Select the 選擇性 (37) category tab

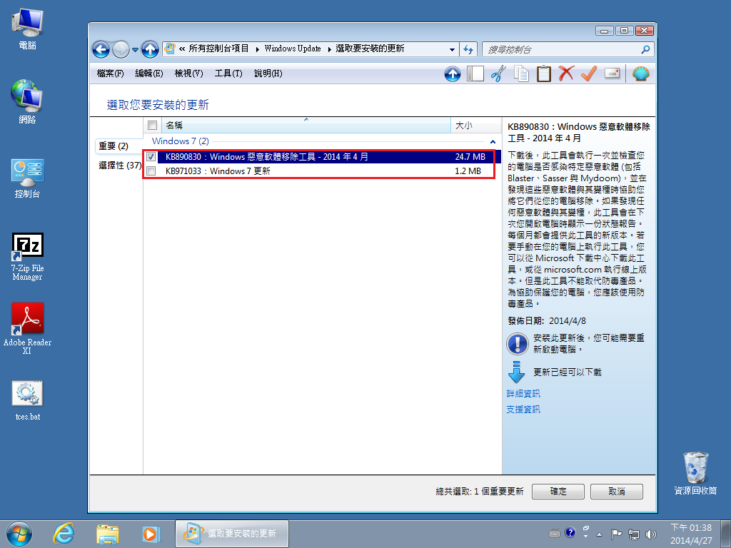[x=120, y=166]
